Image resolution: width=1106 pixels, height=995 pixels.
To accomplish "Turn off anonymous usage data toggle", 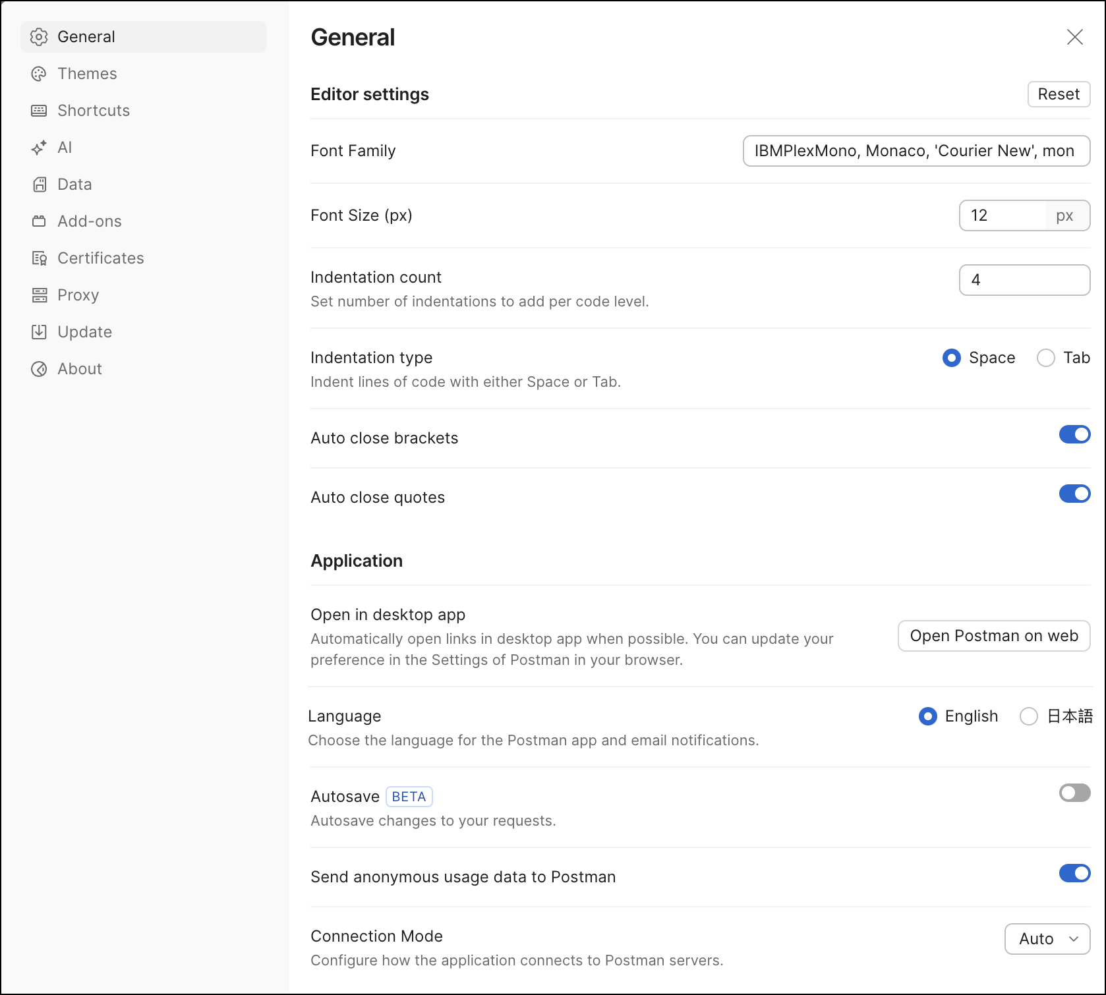I will pyautogui.click(x=1074, y=874).
